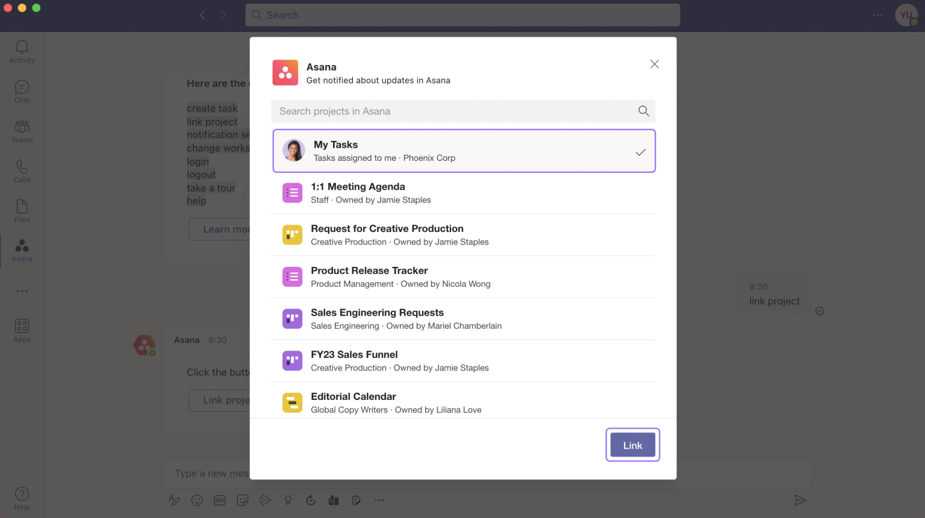Open settings ellipsis menu in title bar
Screen dimensions: 925x518
pyautogui.click(x=878, y=15)
